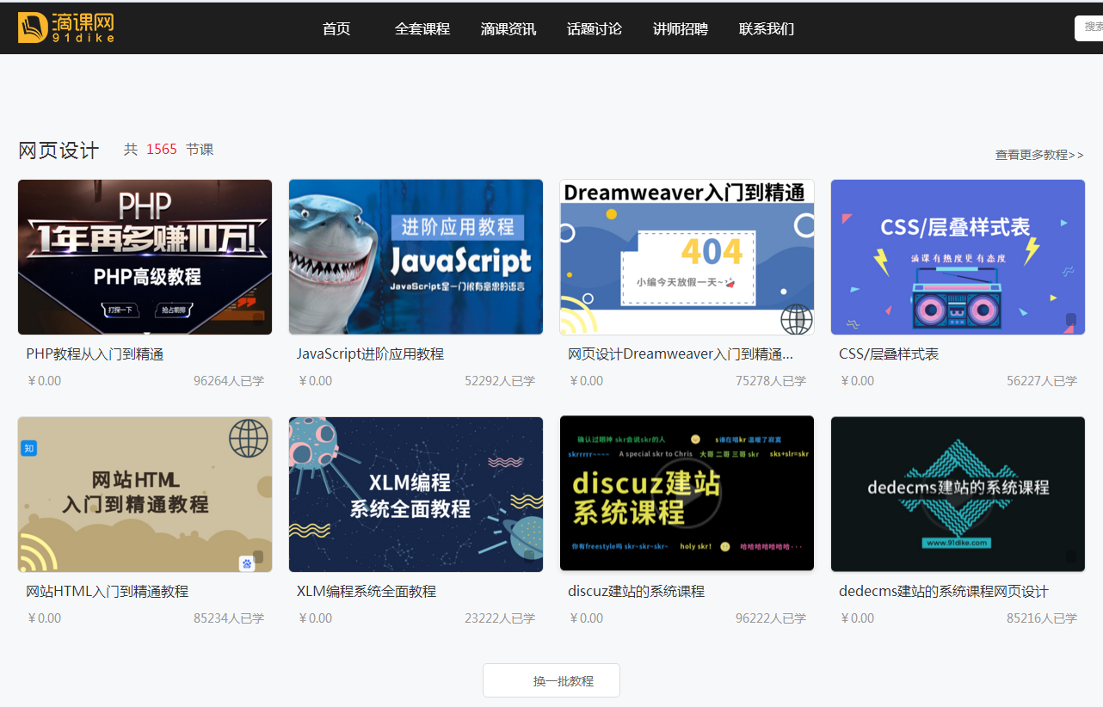This screenshot has height=707, width=1103.
Task: Open the 全套课程 menu item
Action: point(422,28)
